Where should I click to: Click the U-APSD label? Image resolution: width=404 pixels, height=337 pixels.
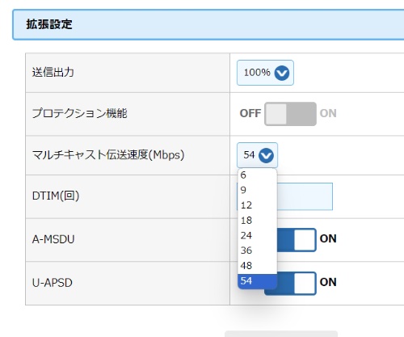pyautogui.click(x=53, y=283)
